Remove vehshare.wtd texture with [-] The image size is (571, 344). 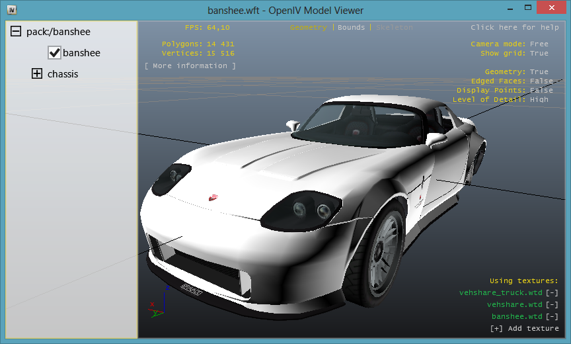click(x=552, y=305)
